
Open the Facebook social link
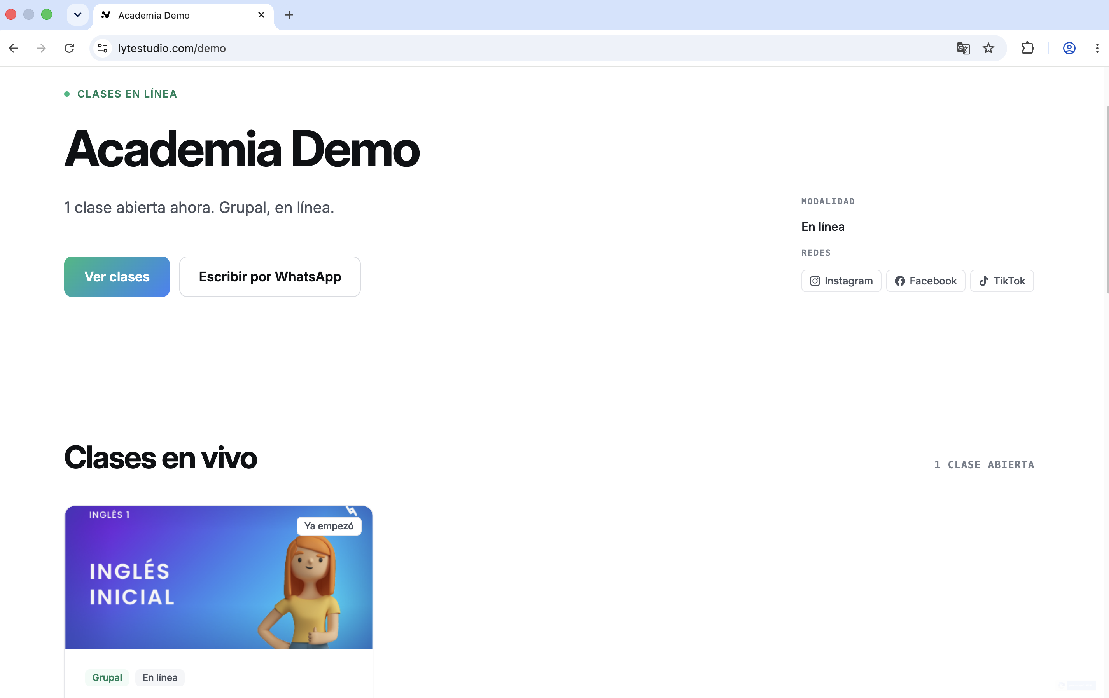pos(925,281)
